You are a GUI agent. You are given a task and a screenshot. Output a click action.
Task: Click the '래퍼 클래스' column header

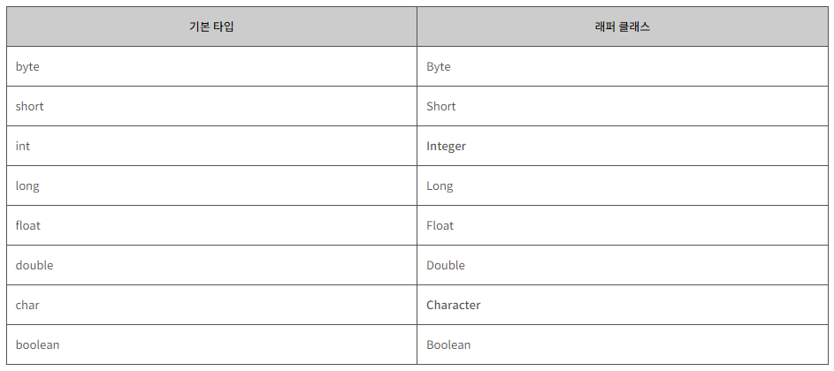tap(623, 26)
